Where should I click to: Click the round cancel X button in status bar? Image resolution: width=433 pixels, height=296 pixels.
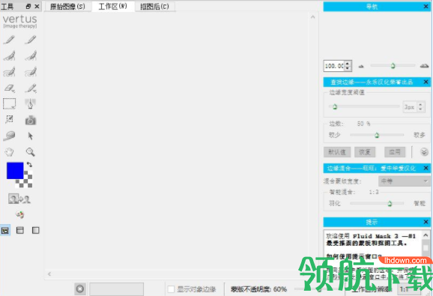(x=80, y=289)
